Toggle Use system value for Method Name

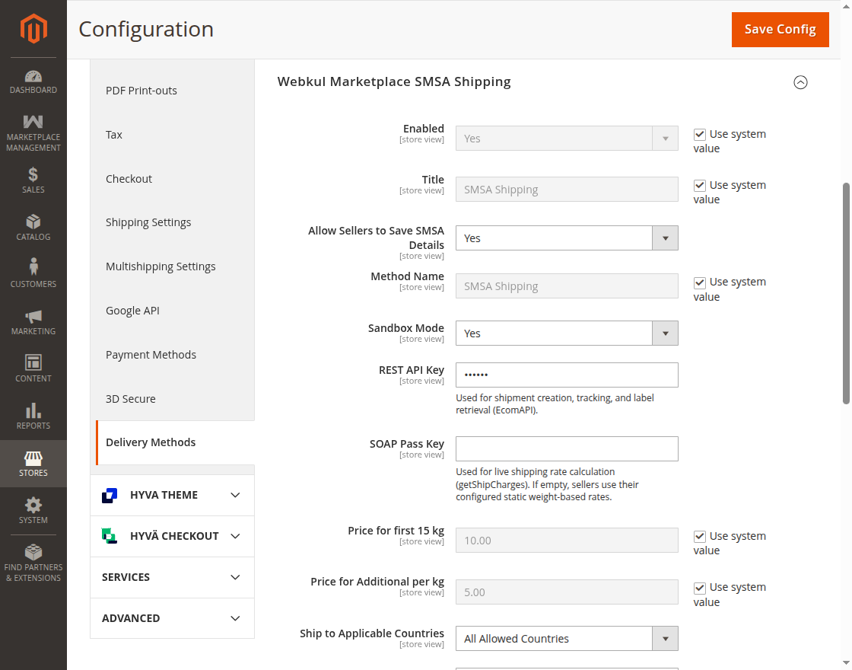[x=700, y=282]
